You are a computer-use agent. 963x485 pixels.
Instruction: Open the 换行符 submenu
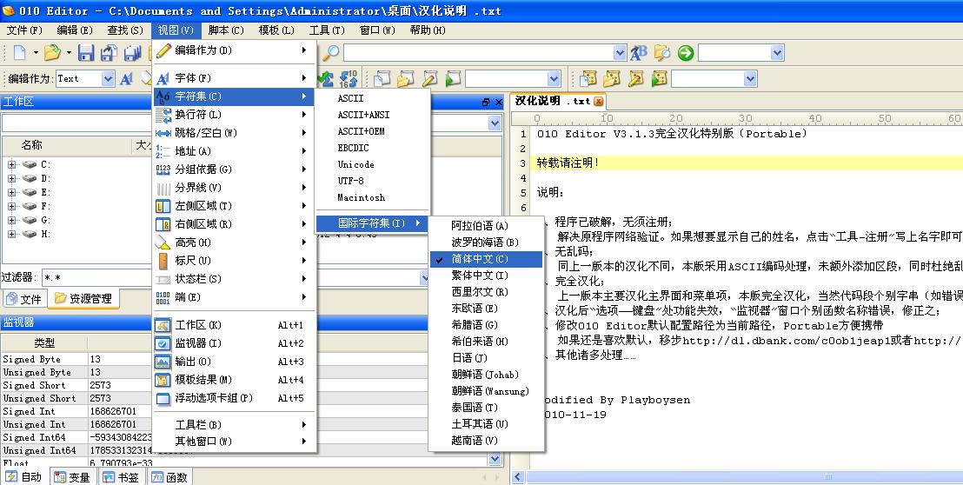234,114
